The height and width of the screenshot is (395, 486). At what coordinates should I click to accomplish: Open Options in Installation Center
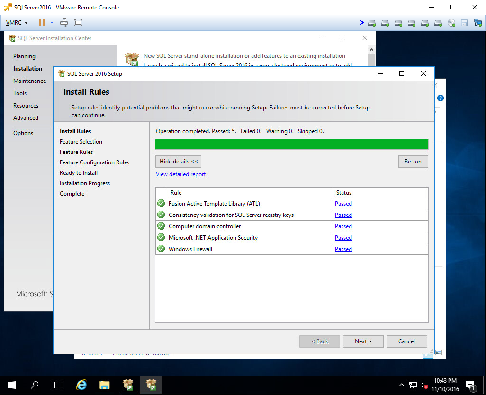(23, 133)
